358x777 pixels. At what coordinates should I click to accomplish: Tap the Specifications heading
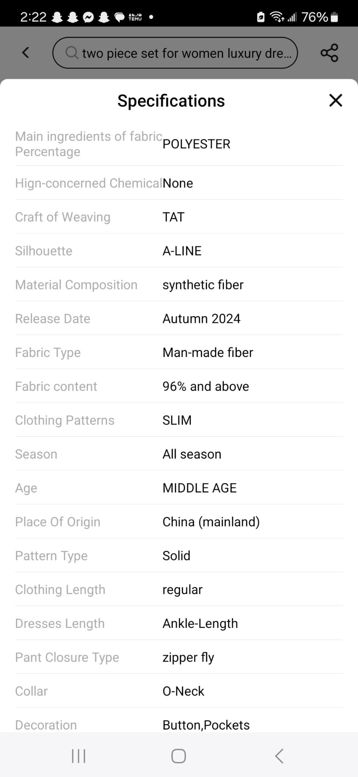[x=171, y=101]
